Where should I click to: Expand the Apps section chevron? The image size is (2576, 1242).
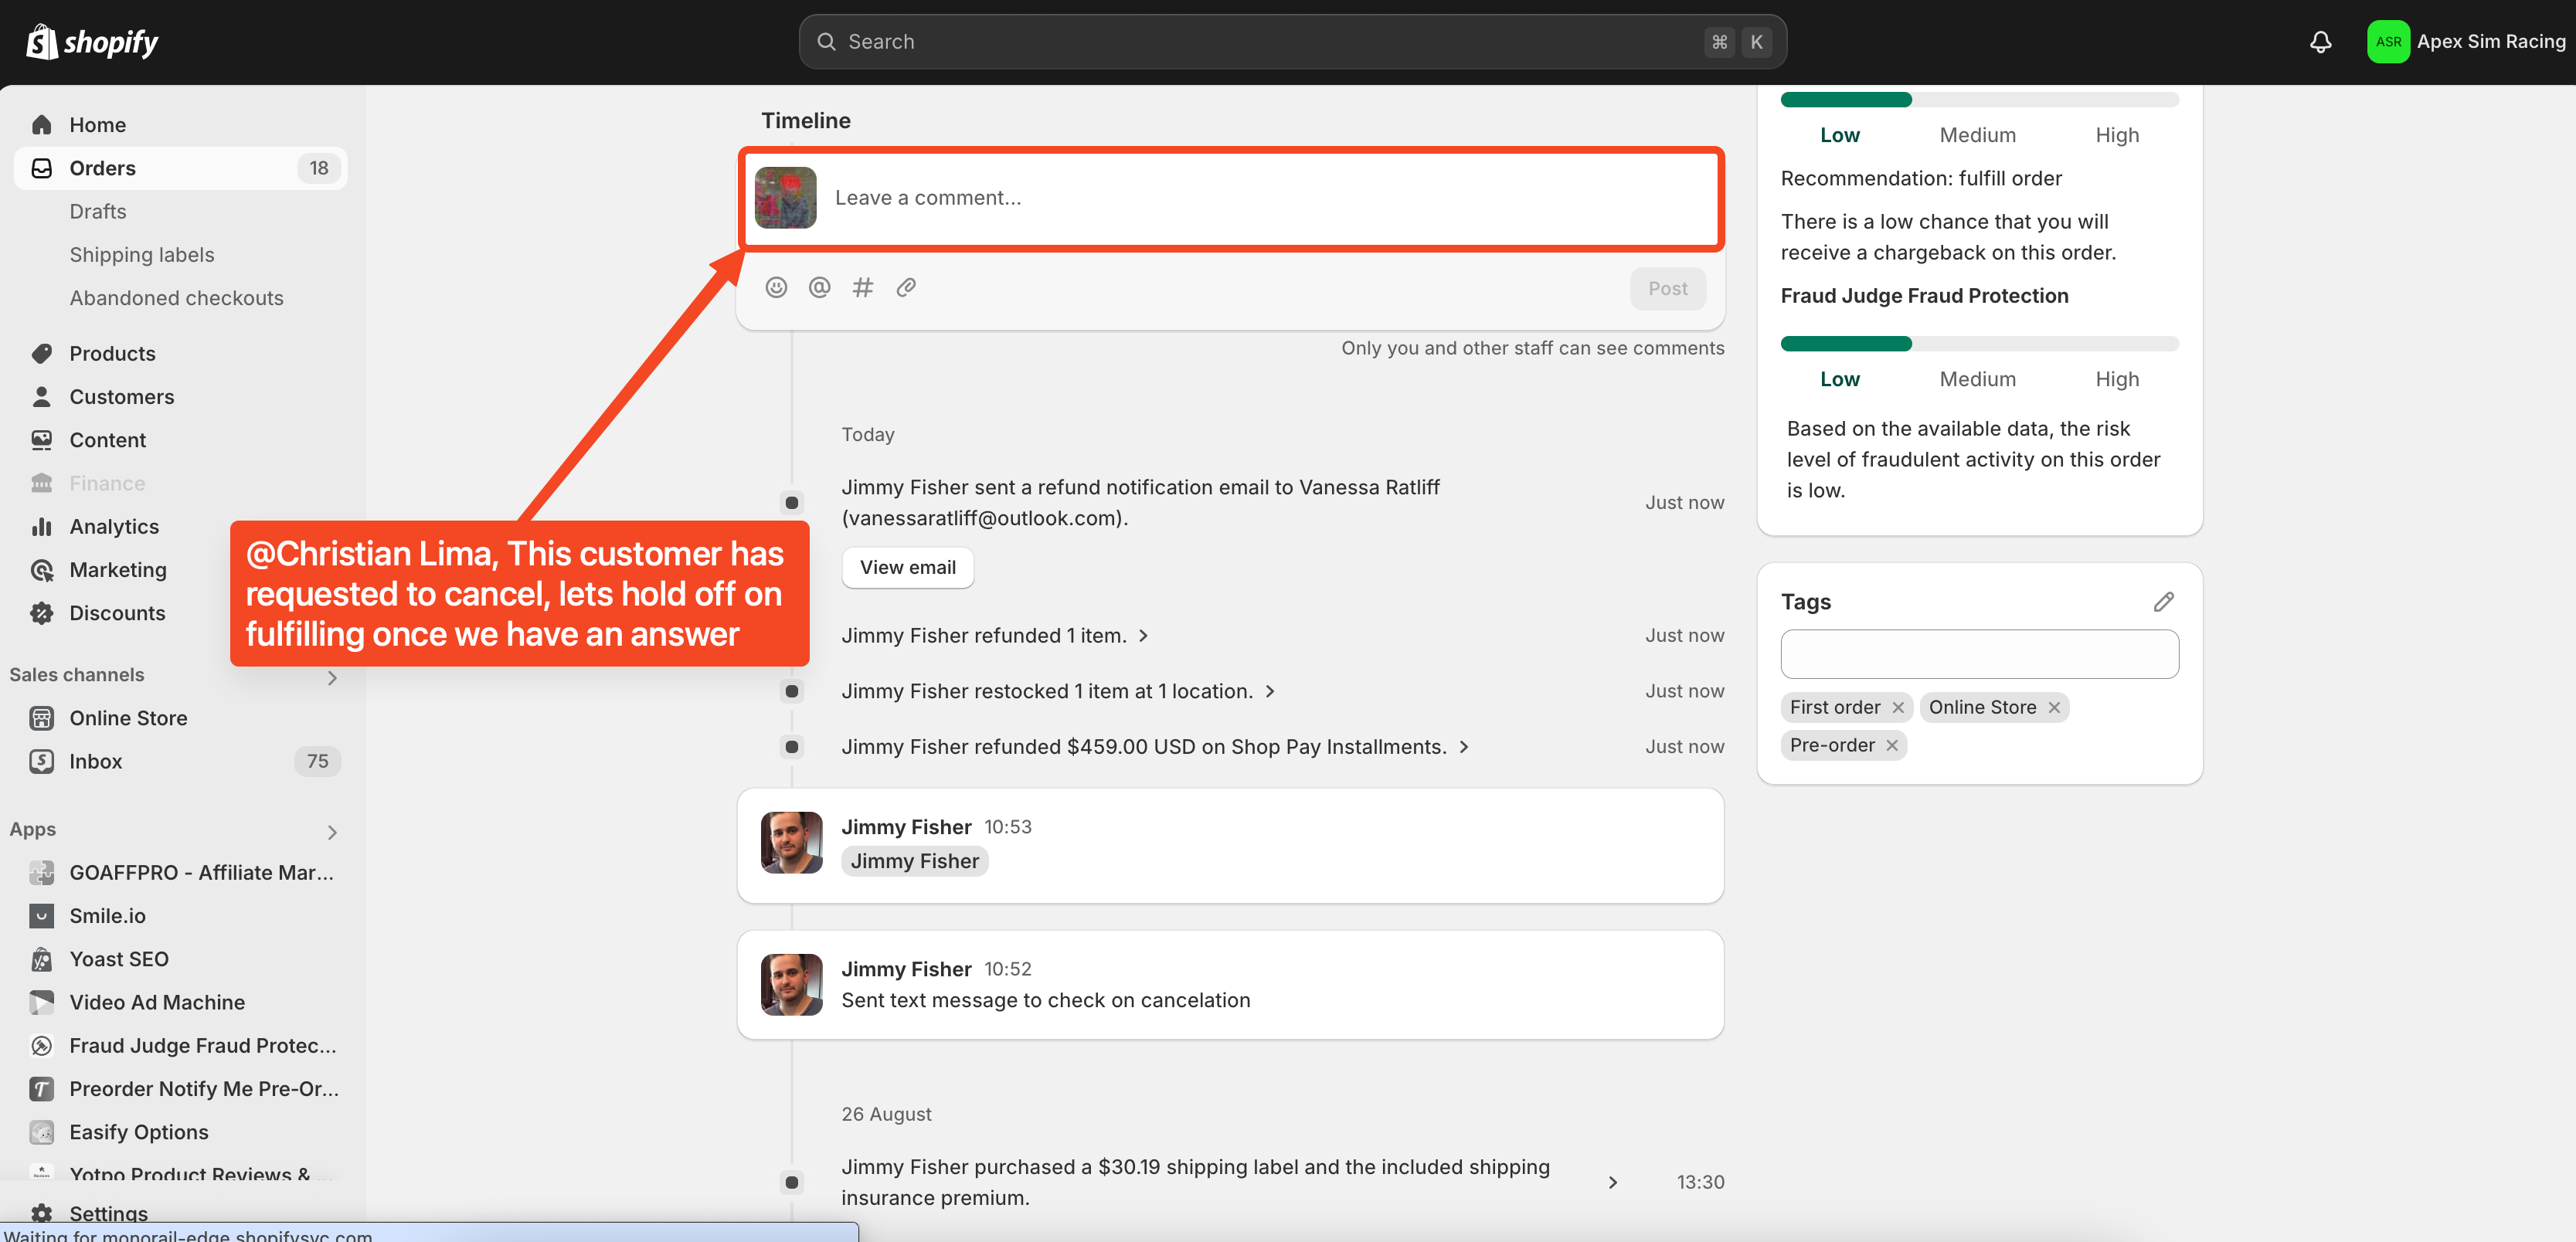tap(332, 832)
